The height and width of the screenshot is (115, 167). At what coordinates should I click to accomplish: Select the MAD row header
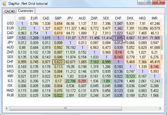(10, 90)
